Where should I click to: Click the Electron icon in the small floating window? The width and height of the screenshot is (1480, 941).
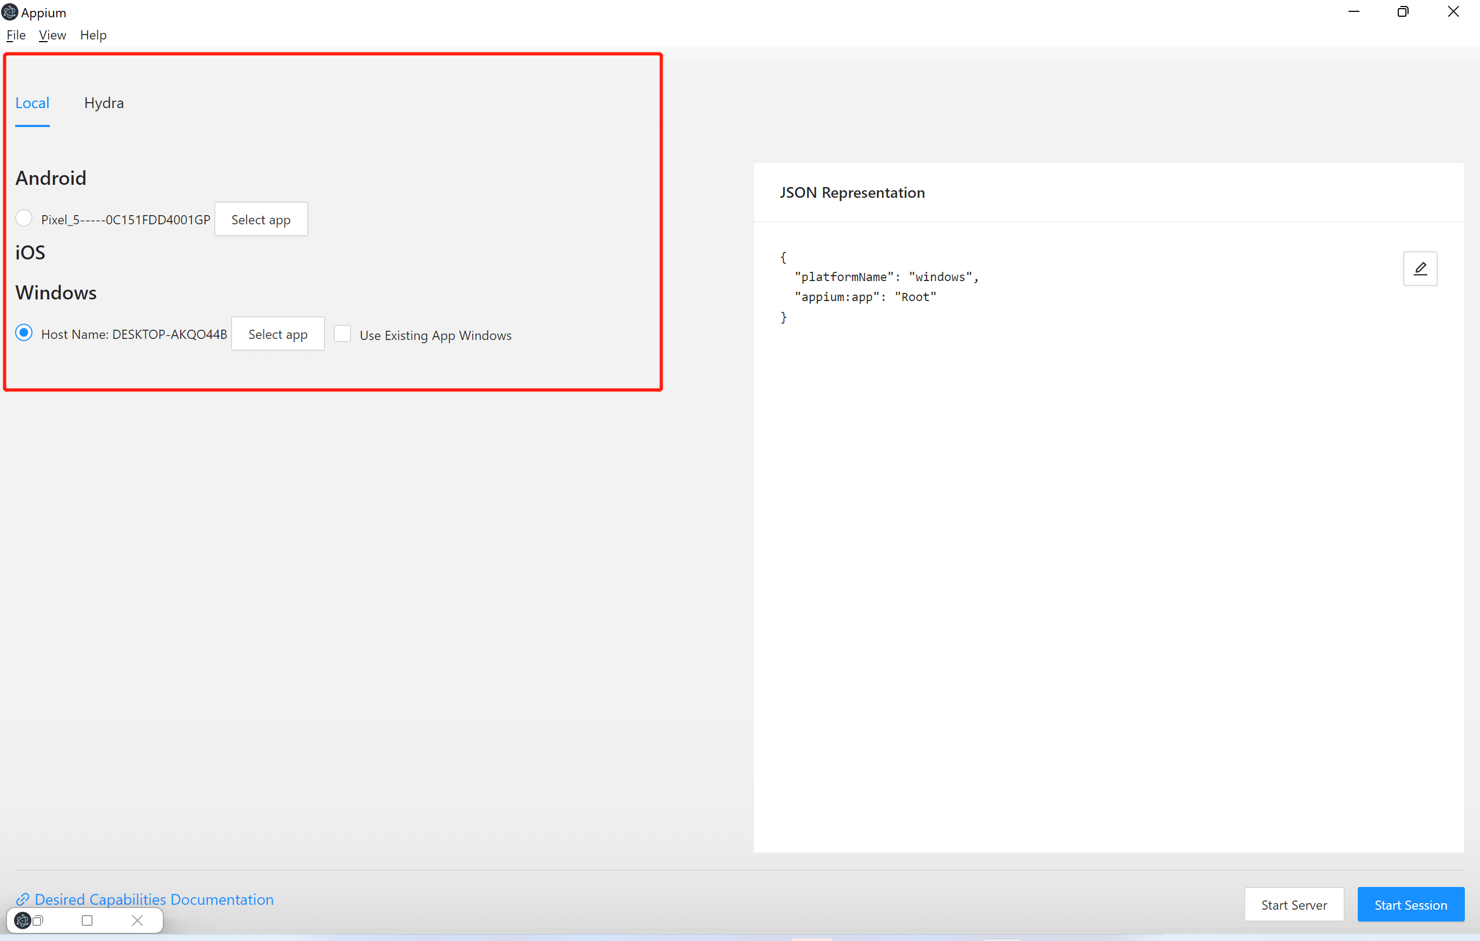coord(22,920)
